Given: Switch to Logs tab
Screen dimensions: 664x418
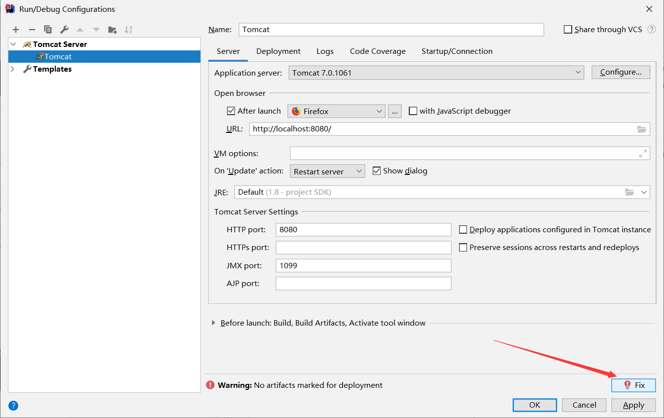Looking at the screenshot, I should pyautogui.click(x=325, y=51).
